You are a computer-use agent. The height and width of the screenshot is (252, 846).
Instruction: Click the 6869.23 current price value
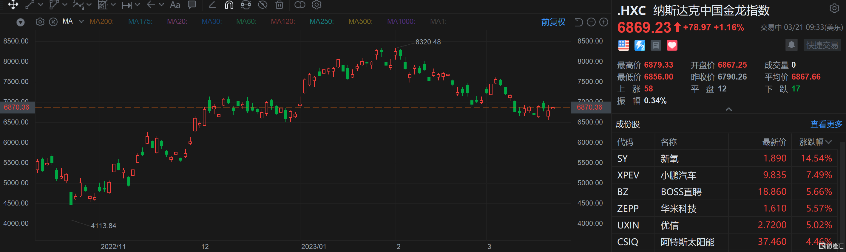(644, 28)
